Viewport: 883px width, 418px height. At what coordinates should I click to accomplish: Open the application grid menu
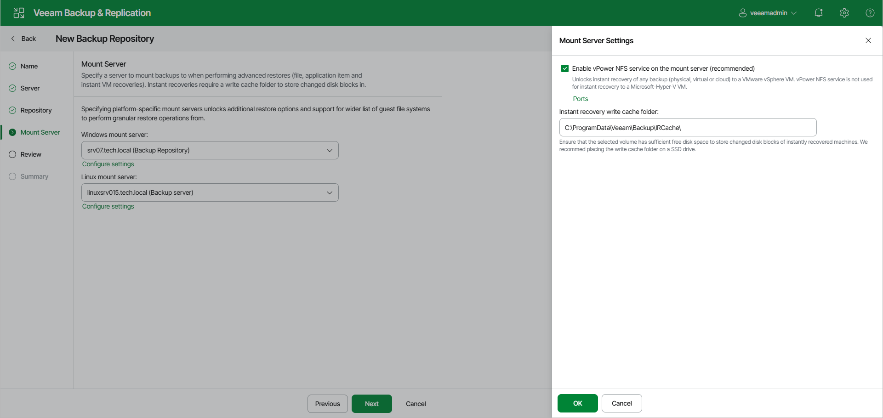pyautogui.click(x=18, y=12)
